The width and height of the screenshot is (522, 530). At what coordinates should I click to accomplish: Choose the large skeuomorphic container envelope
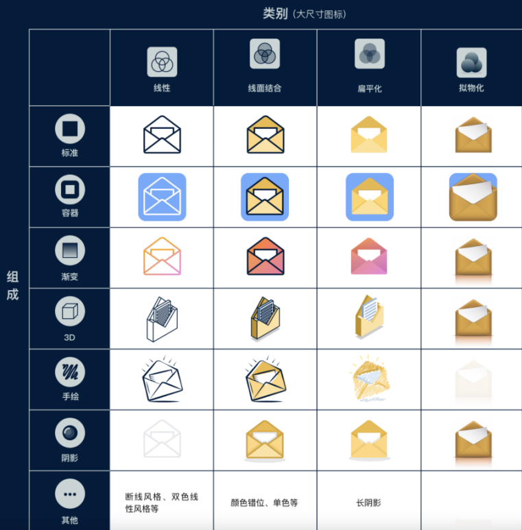pos(473,197)
